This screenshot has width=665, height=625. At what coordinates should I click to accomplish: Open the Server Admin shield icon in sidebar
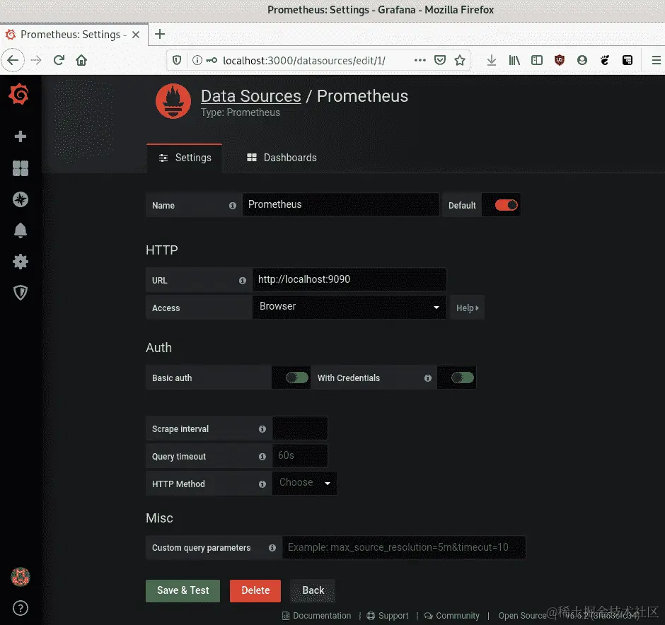click(x=21, y=293)
